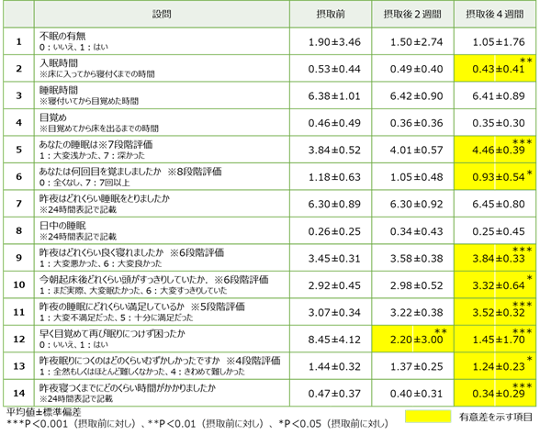Select highlighted cell 0.93±0.54

pos(495,176)
